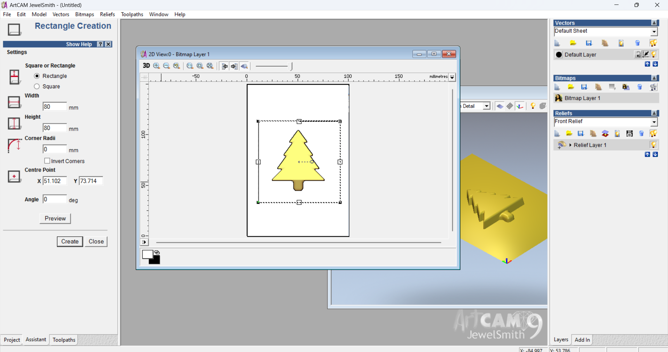Enable the Invert Corners checkbox
The height and width of the screenshot is (352, 668).
coord(47,161)
